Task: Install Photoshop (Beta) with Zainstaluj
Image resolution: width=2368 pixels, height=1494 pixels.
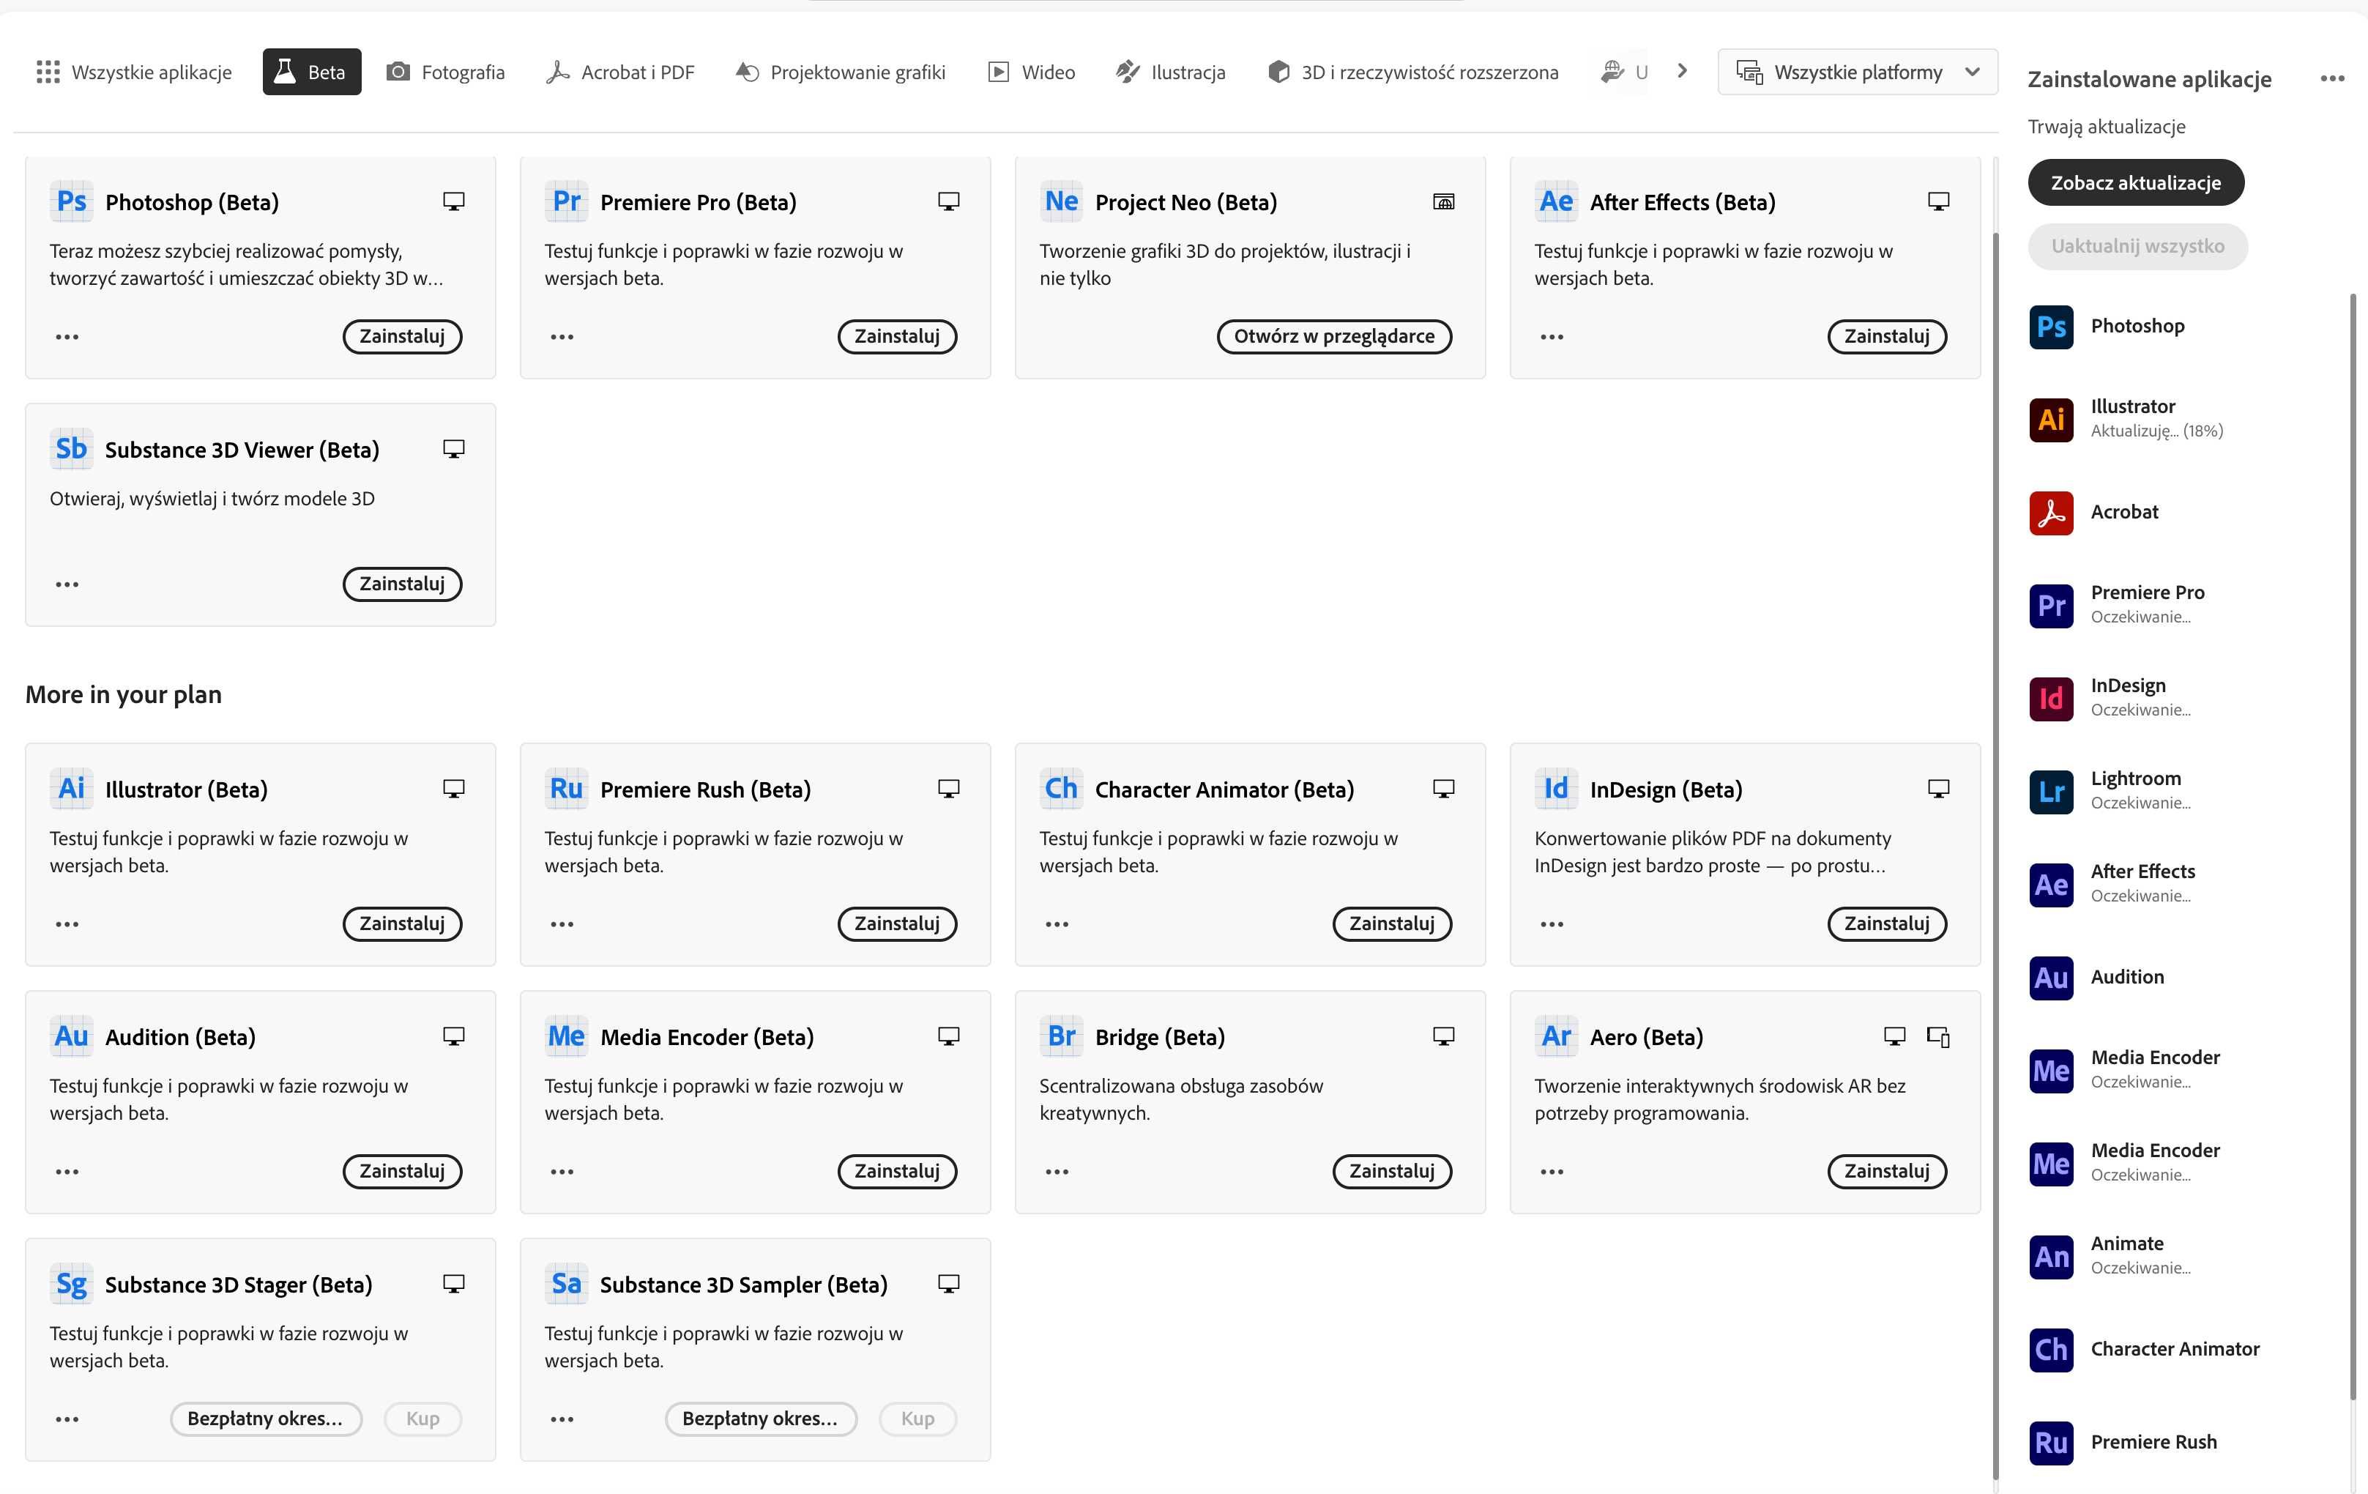Action: (x=402, y=336)
